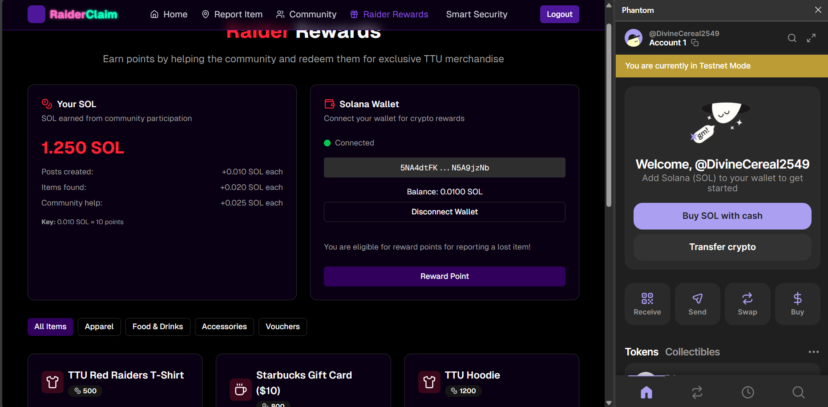Filter rewards by Accessories
The image size is (828, 407).
224,327
